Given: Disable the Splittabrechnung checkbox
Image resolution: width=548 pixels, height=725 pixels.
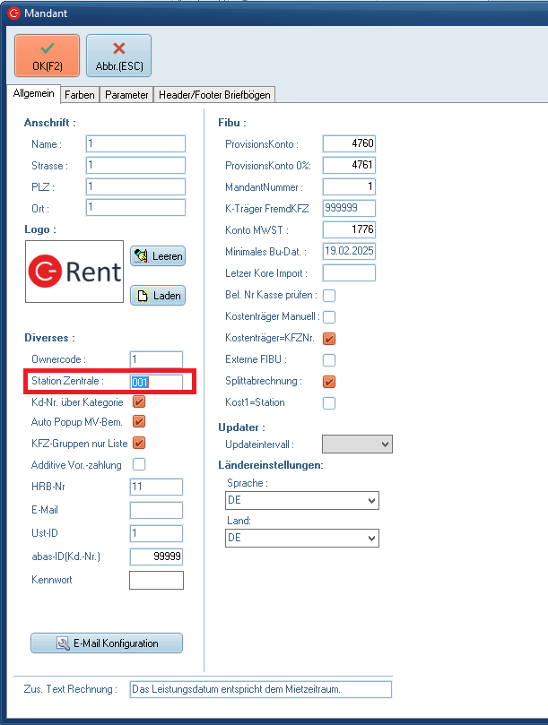Looking at the screenshot, I should coord(329,382).
